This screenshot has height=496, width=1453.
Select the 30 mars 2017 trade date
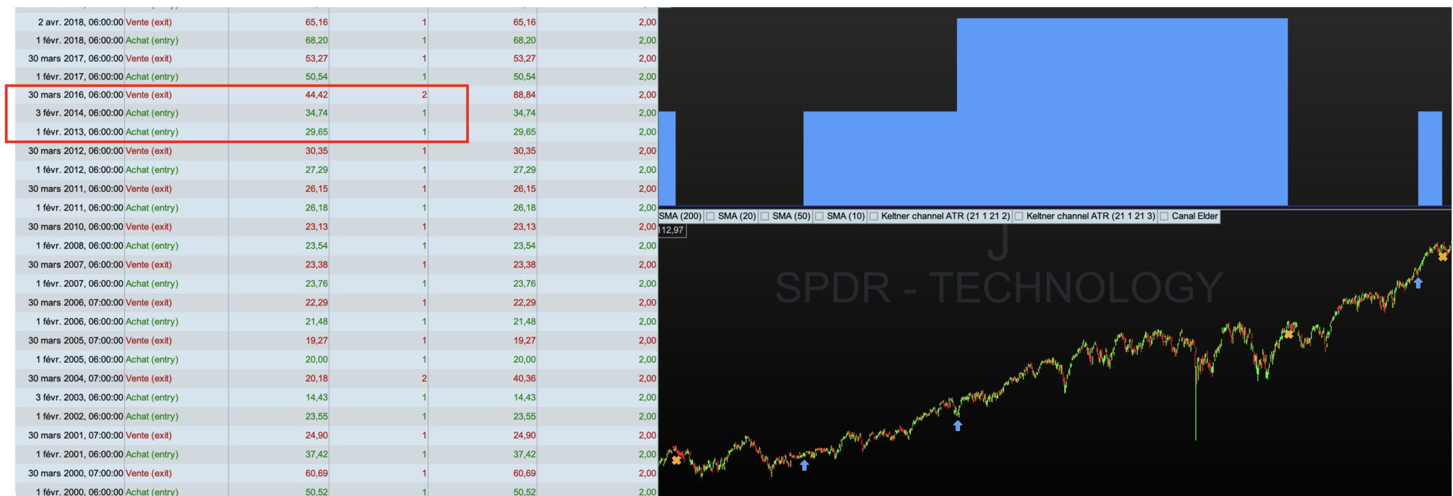click(76, 59)
